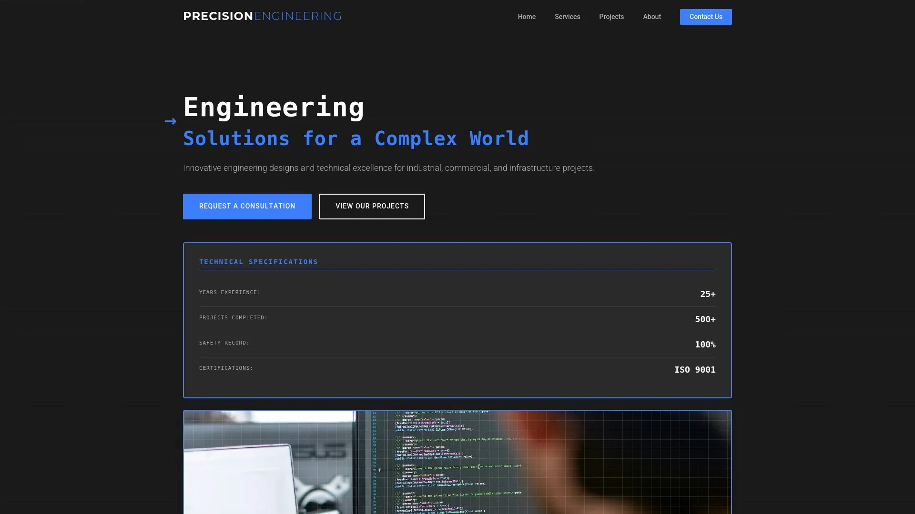Open the About navigation link

651,17
